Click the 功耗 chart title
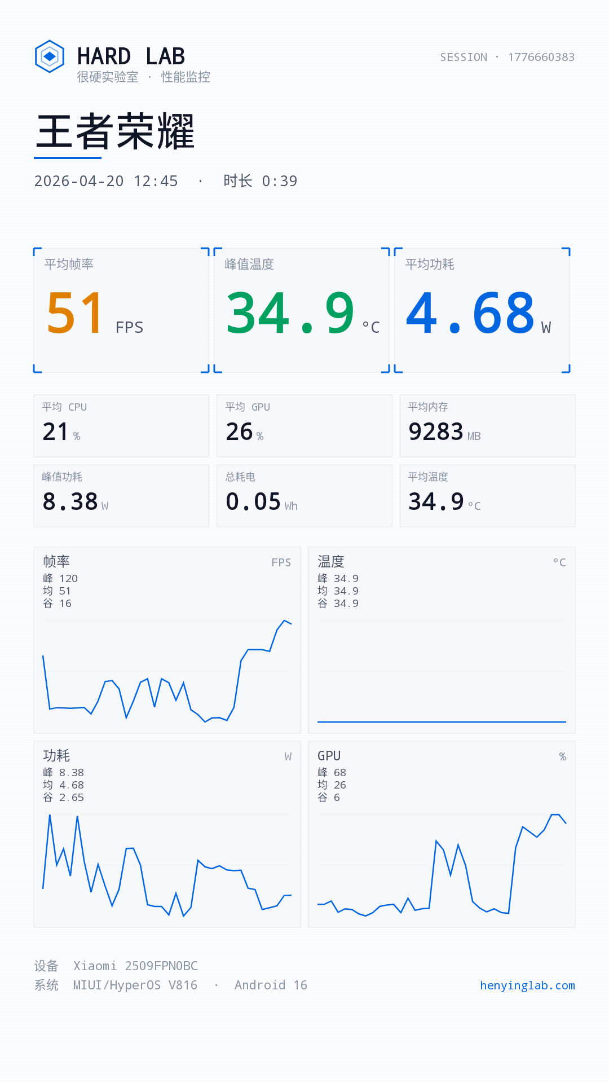Image resolution: width=609 pixels, height=1083 pixels. (x=56, y=755)
